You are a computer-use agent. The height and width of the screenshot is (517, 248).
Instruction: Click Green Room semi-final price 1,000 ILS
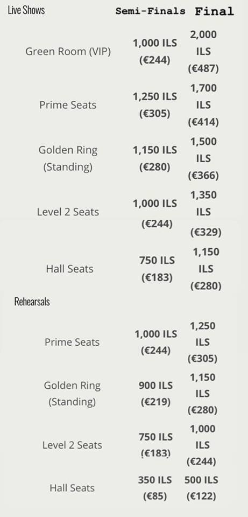[155, 43]
